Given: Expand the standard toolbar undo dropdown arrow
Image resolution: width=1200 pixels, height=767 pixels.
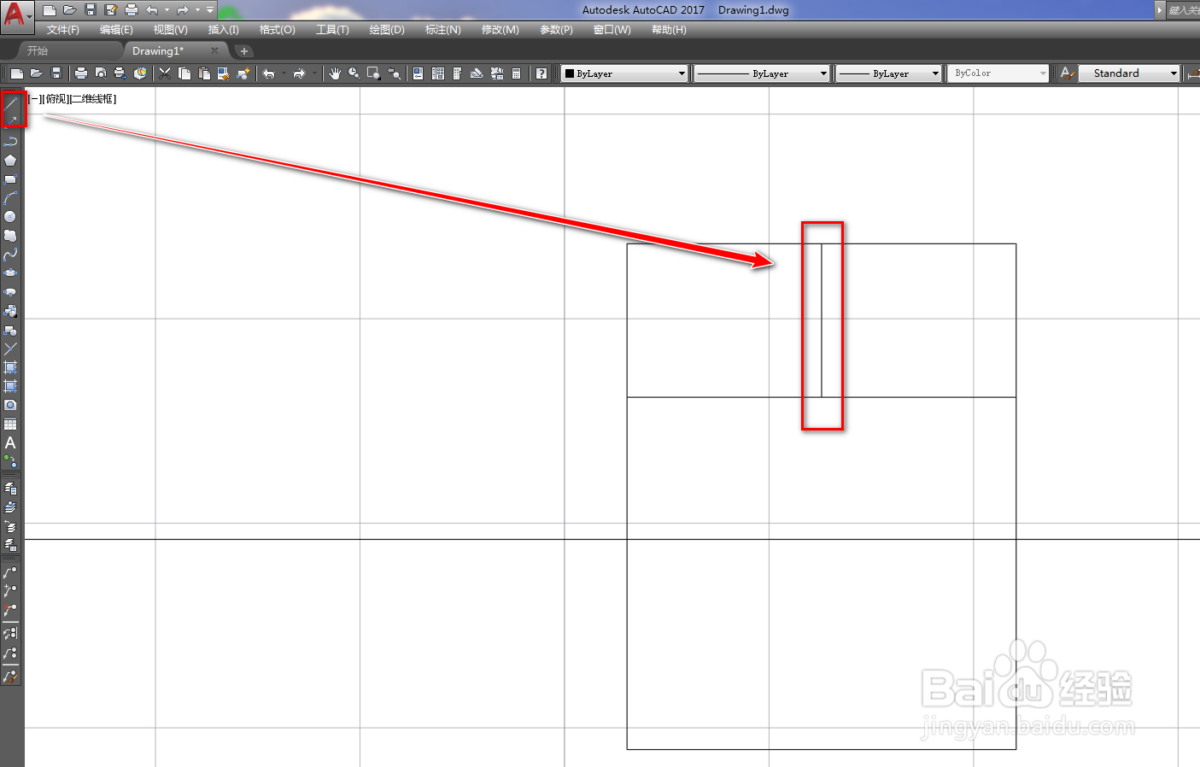Looking at the screenshot, I should pos(284,73).
